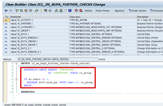This screenshot has width=163, height=106.
Task: Click the importing icon for IS_DATA_ORGAN
Action: click(6, 42)
